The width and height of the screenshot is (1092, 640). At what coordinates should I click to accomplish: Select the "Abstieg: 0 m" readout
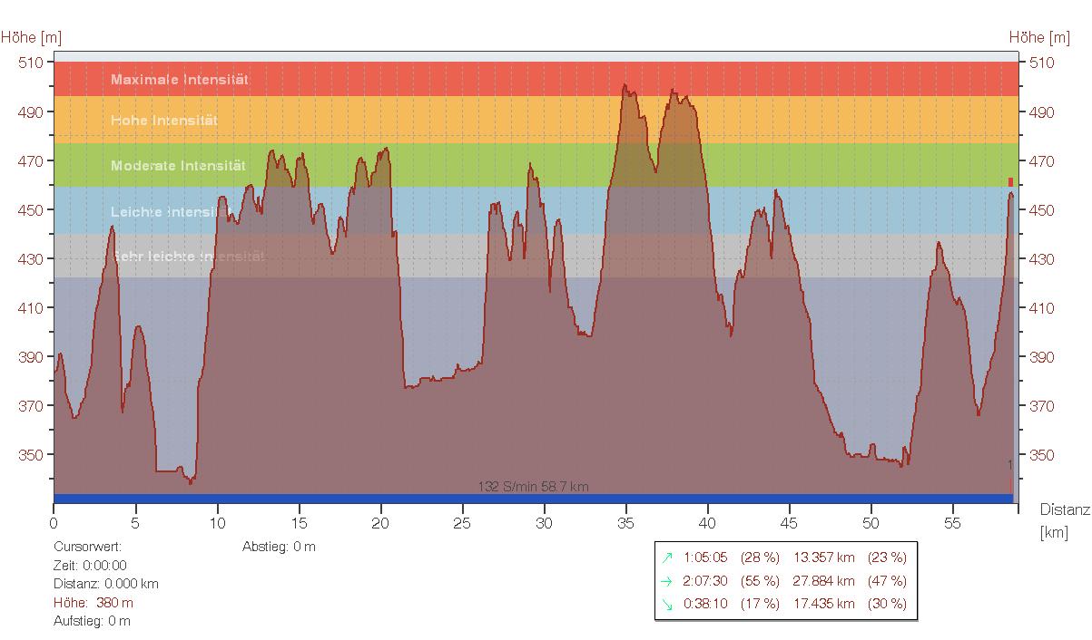pyautogui.click(x=279, y=547)
